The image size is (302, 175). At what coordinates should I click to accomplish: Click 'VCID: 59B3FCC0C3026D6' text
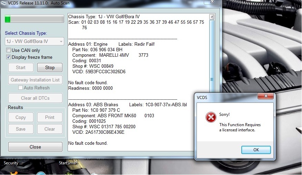pos(99,72)
